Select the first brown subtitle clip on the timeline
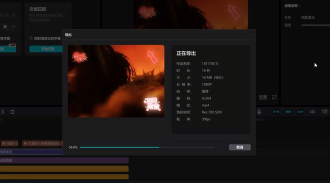The width and height of the screenshot is (330, 183). tap(9, 143)
